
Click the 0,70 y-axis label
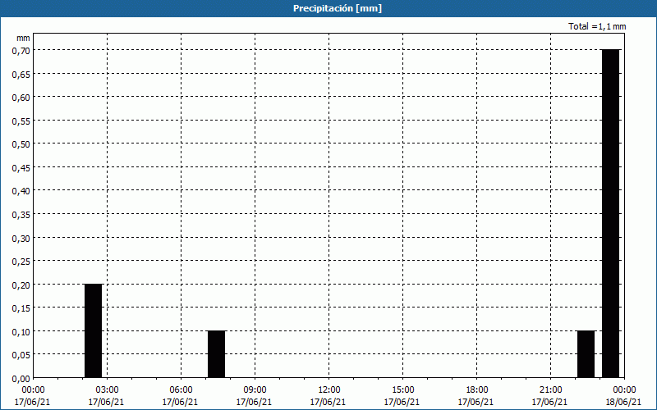(21, 51)
